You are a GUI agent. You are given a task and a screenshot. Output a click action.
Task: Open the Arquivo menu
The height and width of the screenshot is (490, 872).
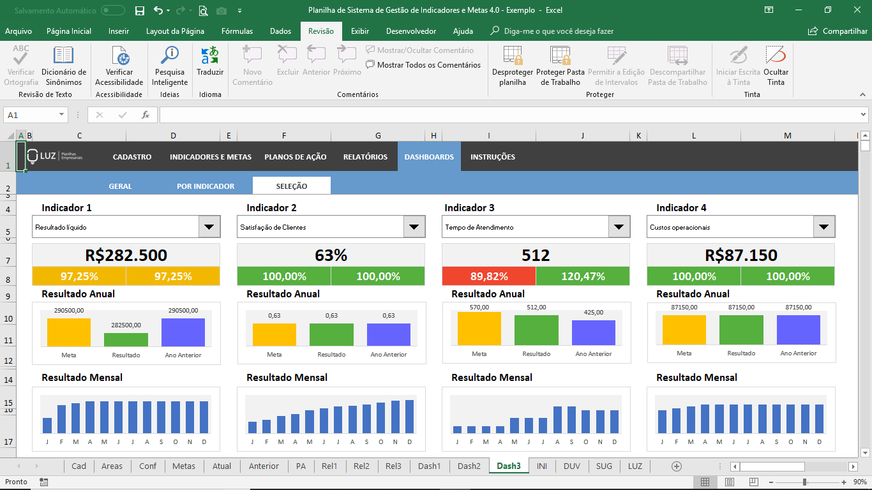click(19, 31)
